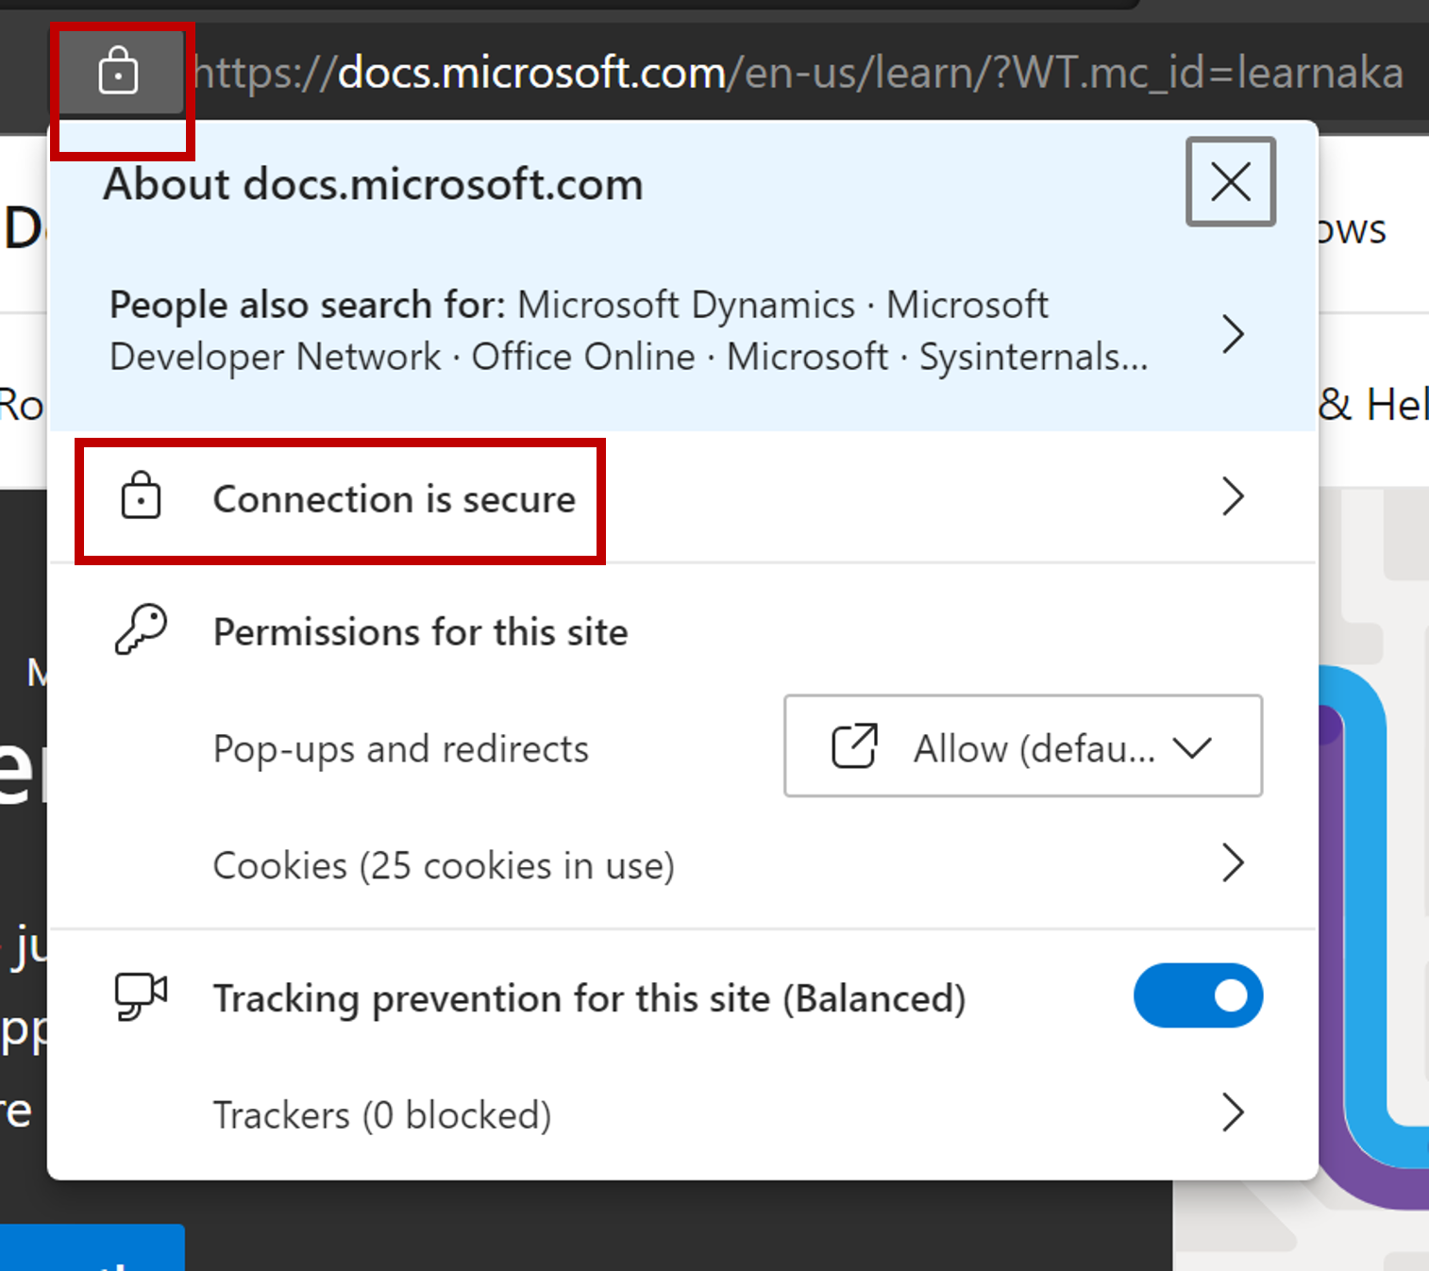Expand the chevron in the Connection is secure row
This screenshot has width=1429, height=1271.
coord(1233,496)
